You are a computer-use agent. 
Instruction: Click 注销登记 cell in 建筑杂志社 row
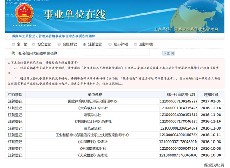click(x=15, y=115)
